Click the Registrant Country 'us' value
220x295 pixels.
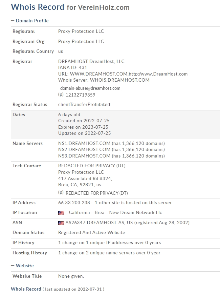point(61,51)
